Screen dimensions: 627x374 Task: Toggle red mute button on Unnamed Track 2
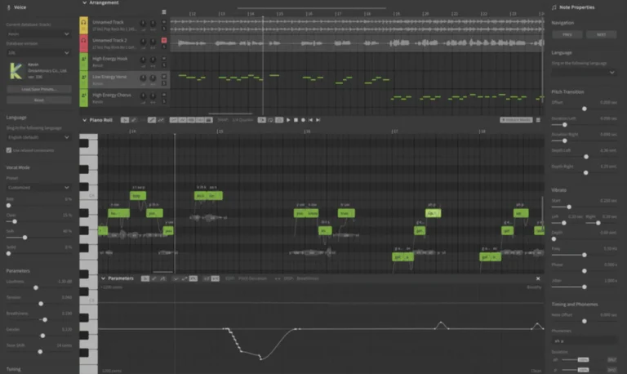(164, 40)
